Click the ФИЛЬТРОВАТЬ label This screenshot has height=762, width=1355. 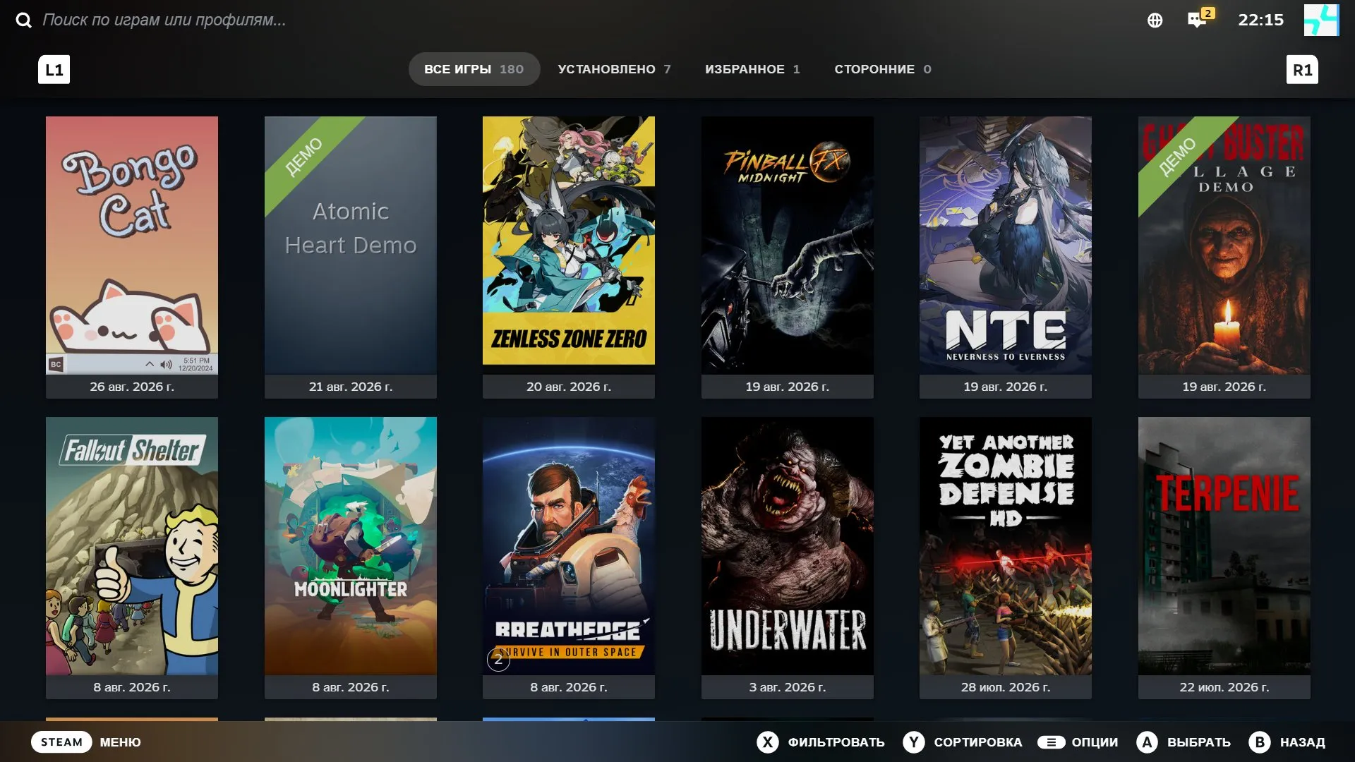(x=836, y=742)
